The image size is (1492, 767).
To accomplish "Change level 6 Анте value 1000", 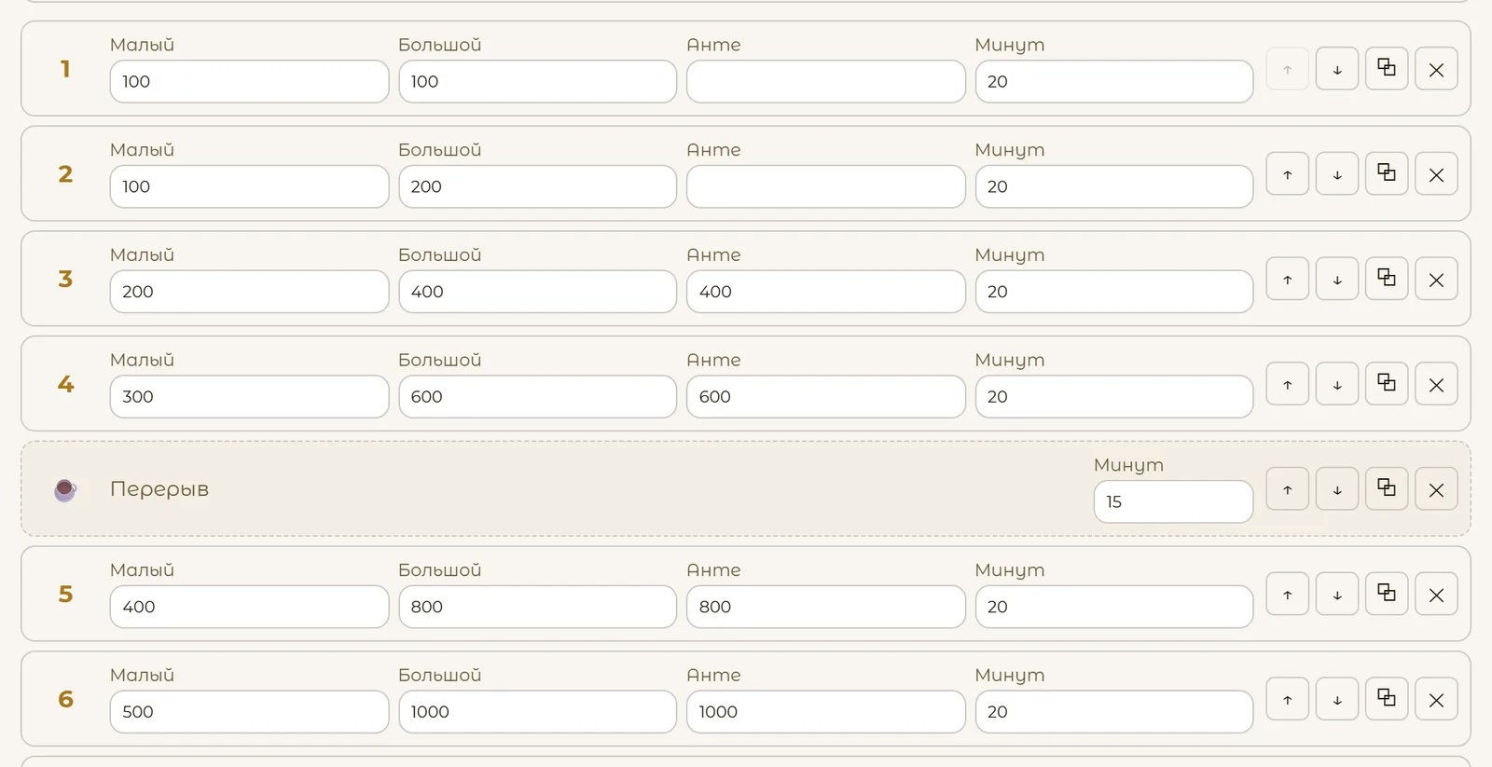I will click(826, 712).
